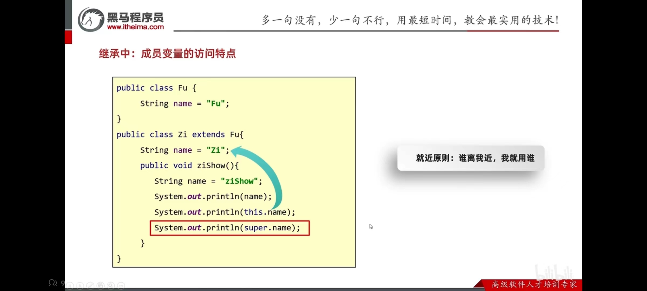This screenshot has width=647, height=291.
Task: Click the magnifier zoom icon
Action: pos(111,286)
